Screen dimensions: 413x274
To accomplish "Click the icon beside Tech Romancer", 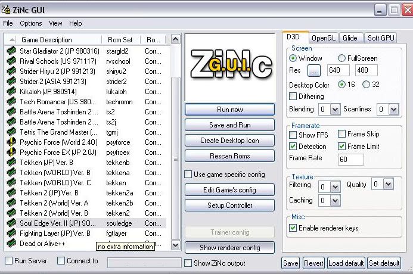I will 11,102.
